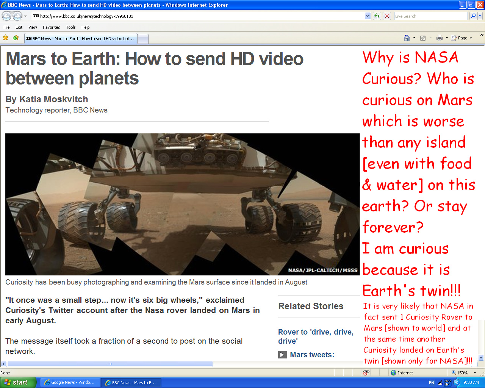Click the Internet zone globe in status bar
The height and width of the screenshot is (388, 485).
(x=394, y=373)
